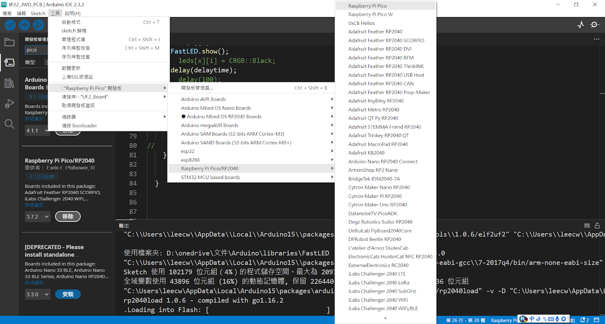The image size is (605, 324).
Task: Select Arduino Nano RP2040 Connect board
Action: tap(386, 161)
